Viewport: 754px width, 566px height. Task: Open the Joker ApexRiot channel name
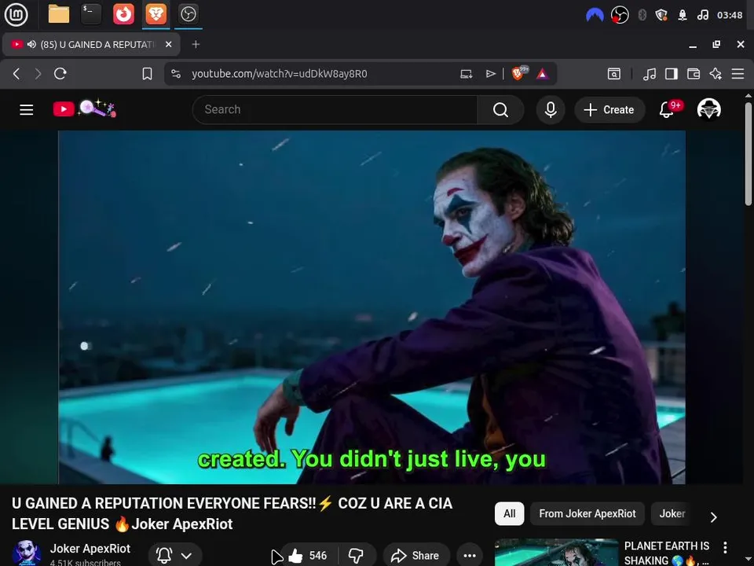coord(90,549)
